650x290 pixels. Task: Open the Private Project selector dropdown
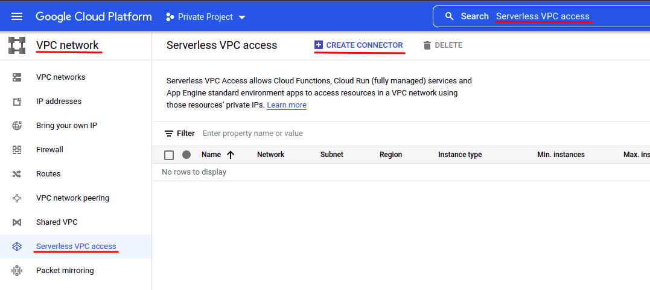coord(206,17)
